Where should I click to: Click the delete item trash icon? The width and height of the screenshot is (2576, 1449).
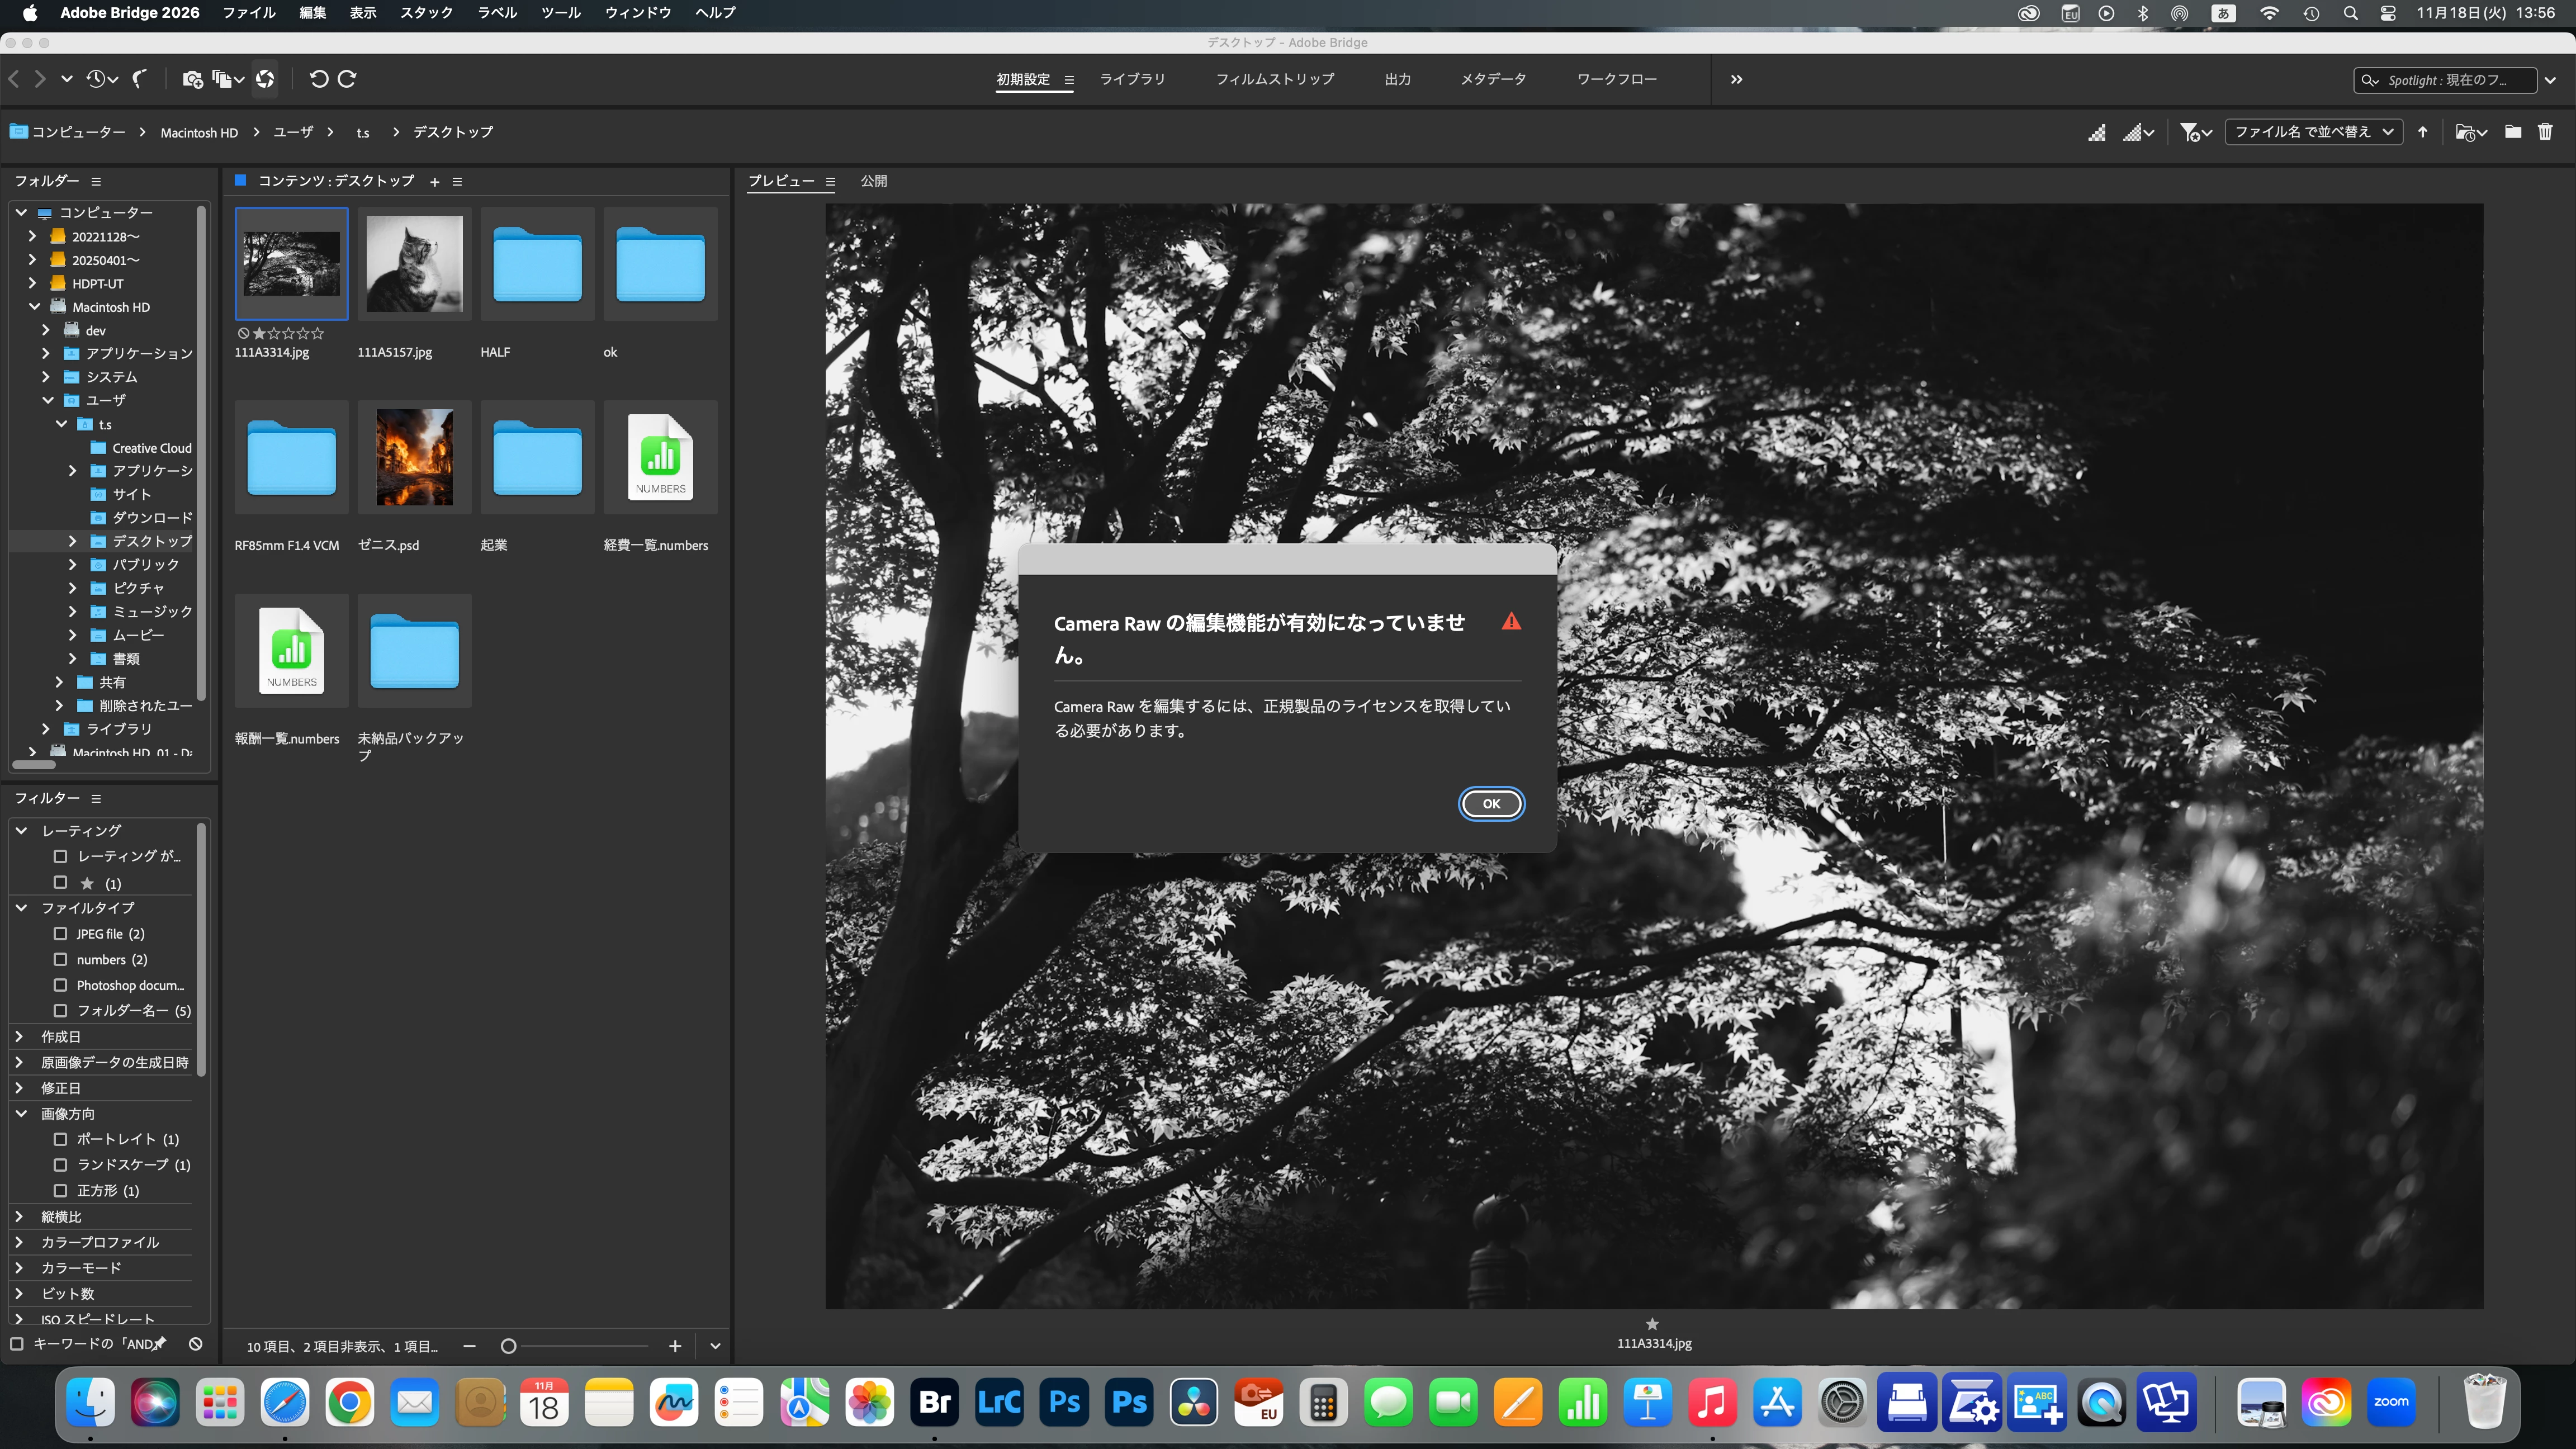[2545, 132]
